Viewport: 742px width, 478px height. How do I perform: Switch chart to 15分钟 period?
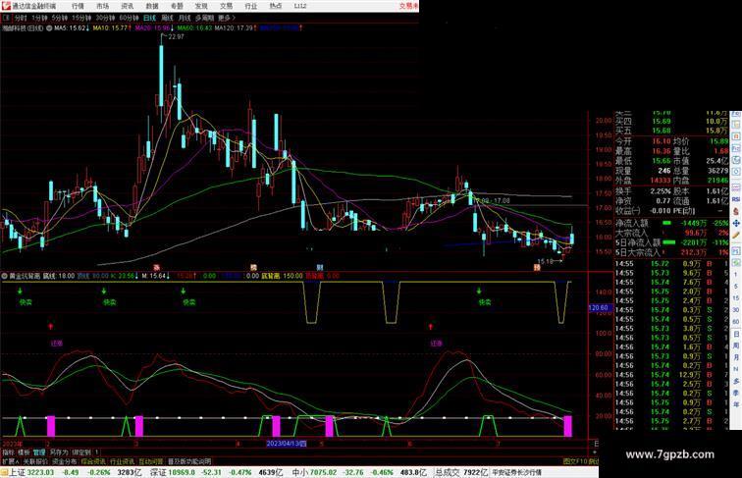80,18
